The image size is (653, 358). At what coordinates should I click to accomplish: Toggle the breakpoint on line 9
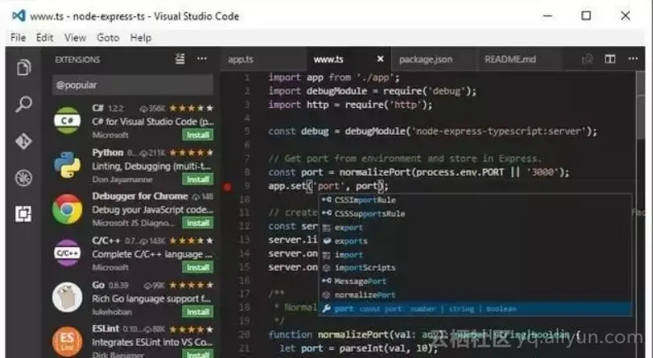pos(227,187)
